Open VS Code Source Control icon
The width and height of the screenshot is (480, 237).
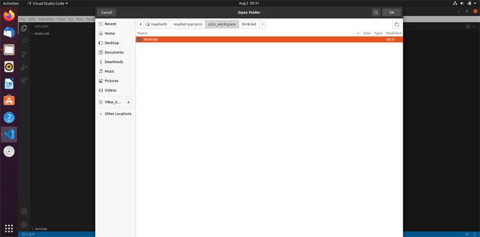coord(24,54)
